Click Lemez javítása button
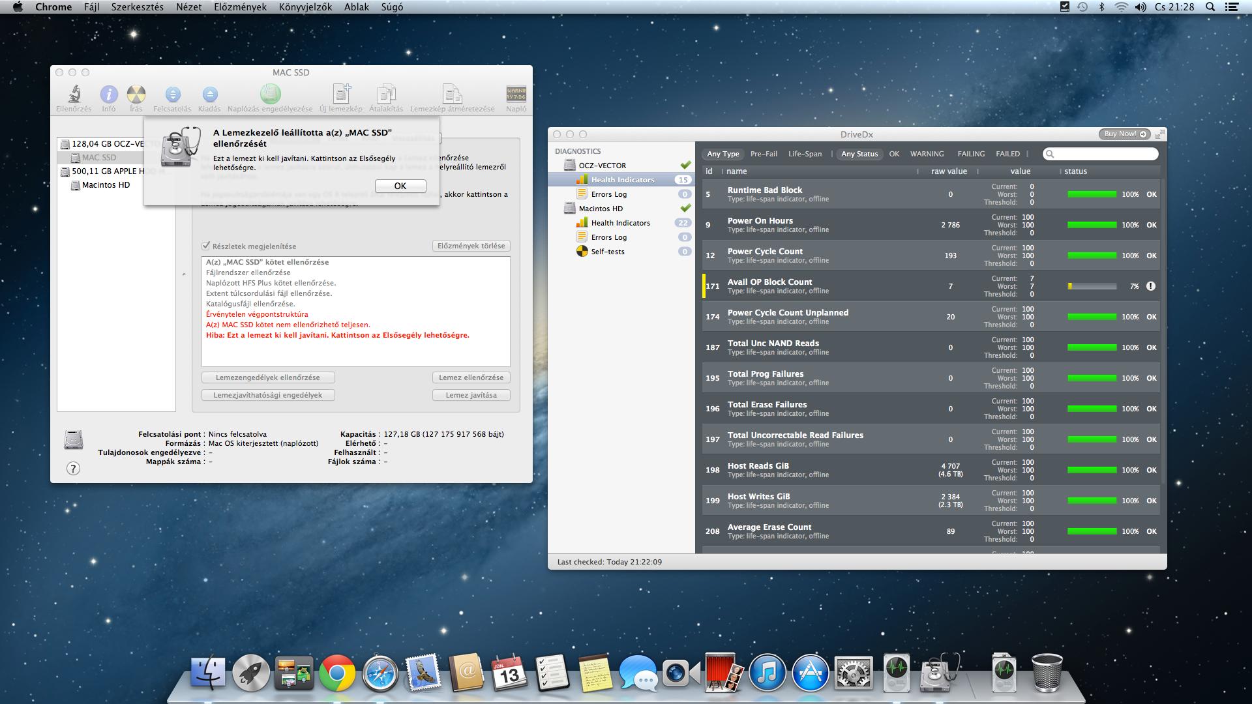 471,395
